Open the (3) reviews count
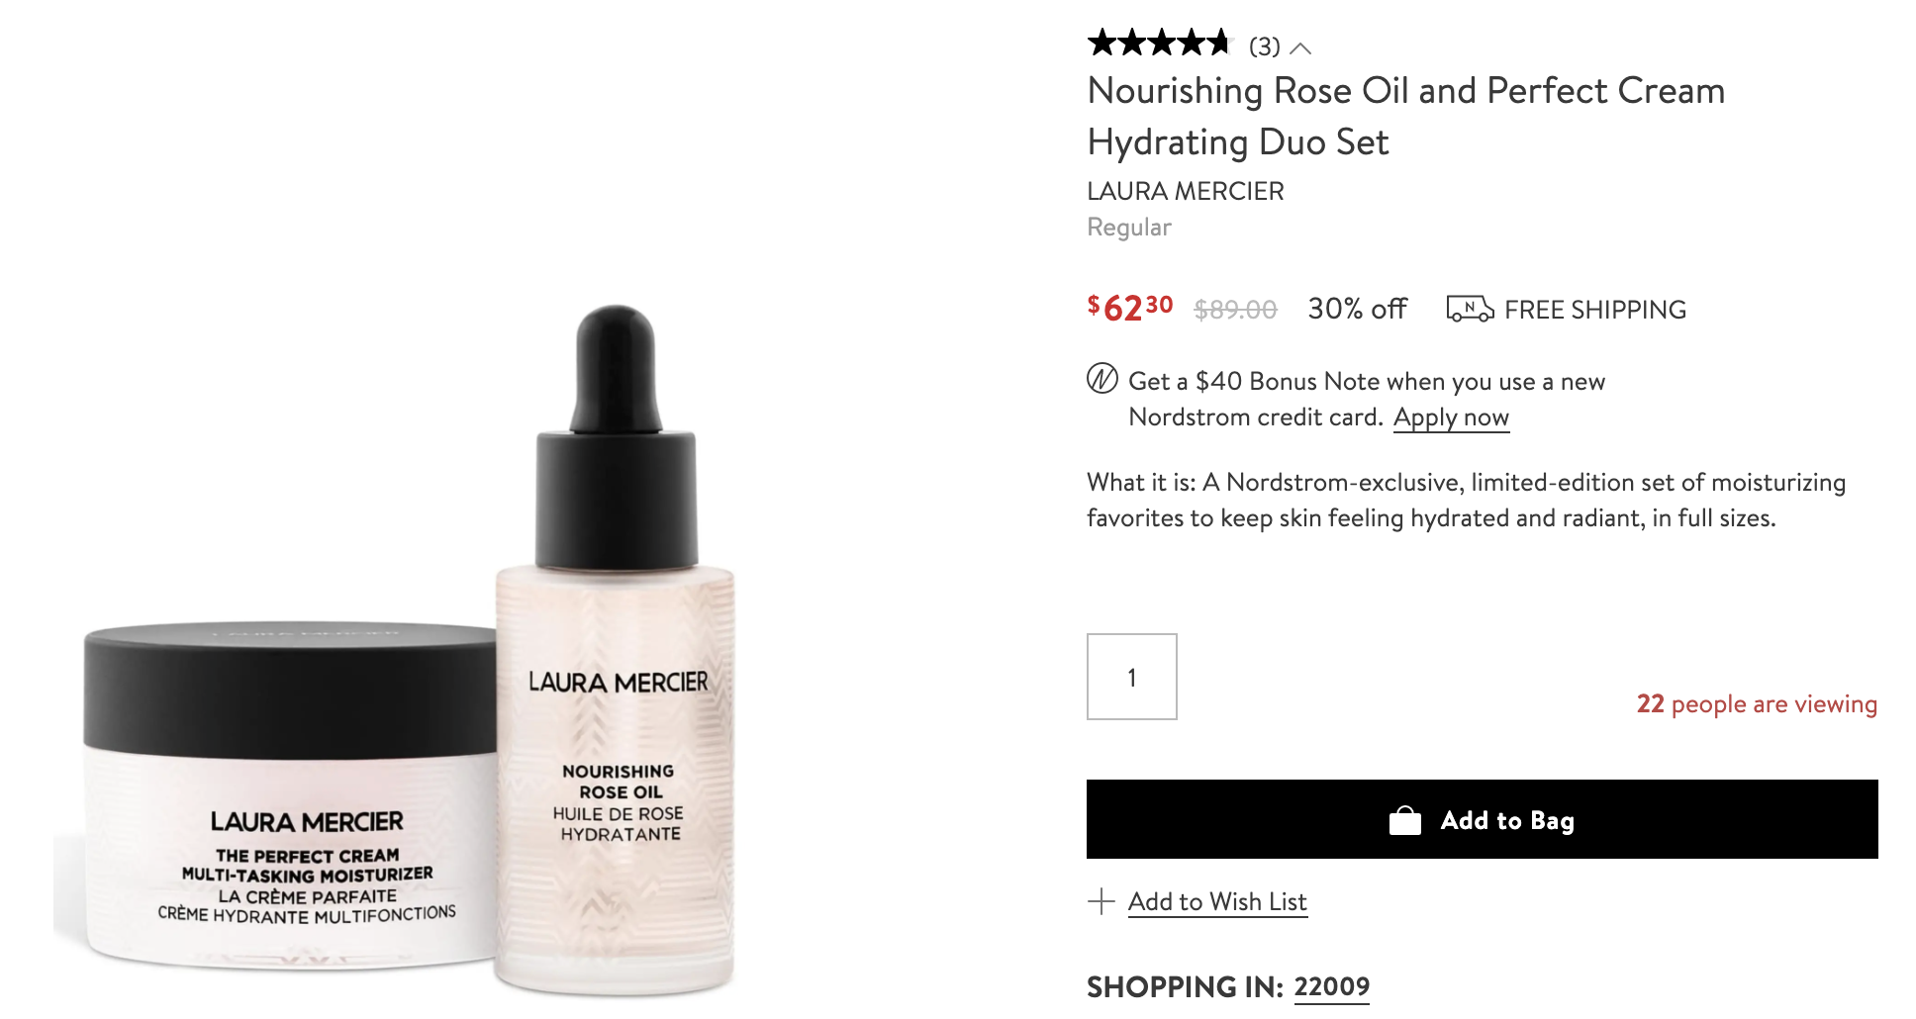1916x1019 pixels. coord(1264,46)
